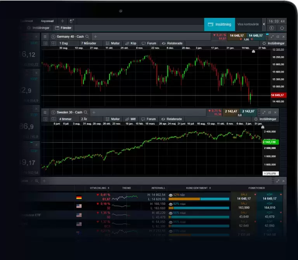Click Germany 40 buy price 14 649,17
298x260 pixels.
(x=256, y=36)
